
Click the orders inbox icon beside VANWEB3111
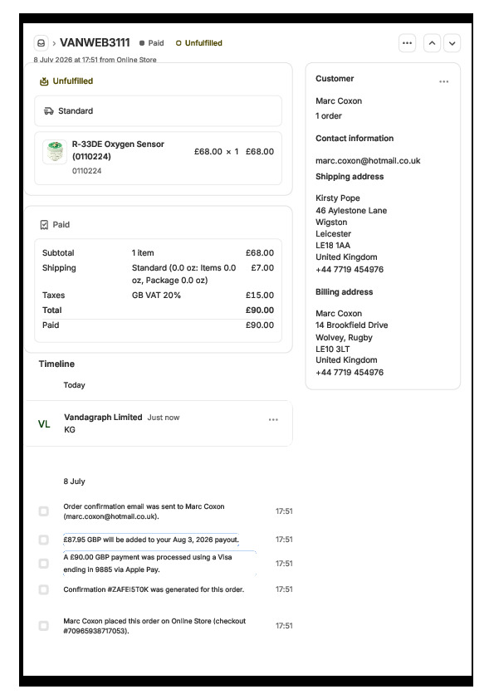pyautogui.click(x=41, y=43)
